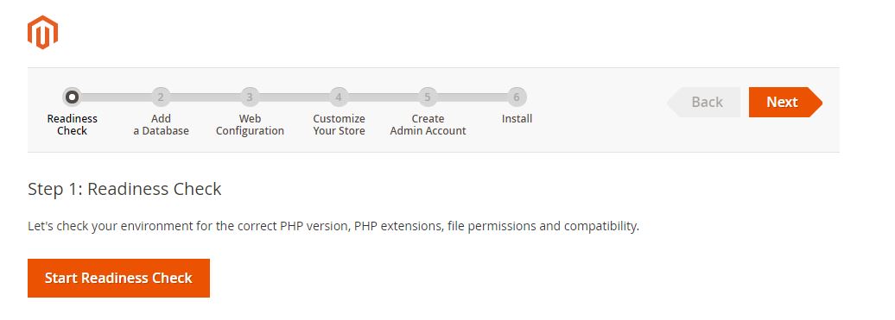Jump to the Customize Your Store label
Screen dimensions: 895x320
click(x=339, y=125)
